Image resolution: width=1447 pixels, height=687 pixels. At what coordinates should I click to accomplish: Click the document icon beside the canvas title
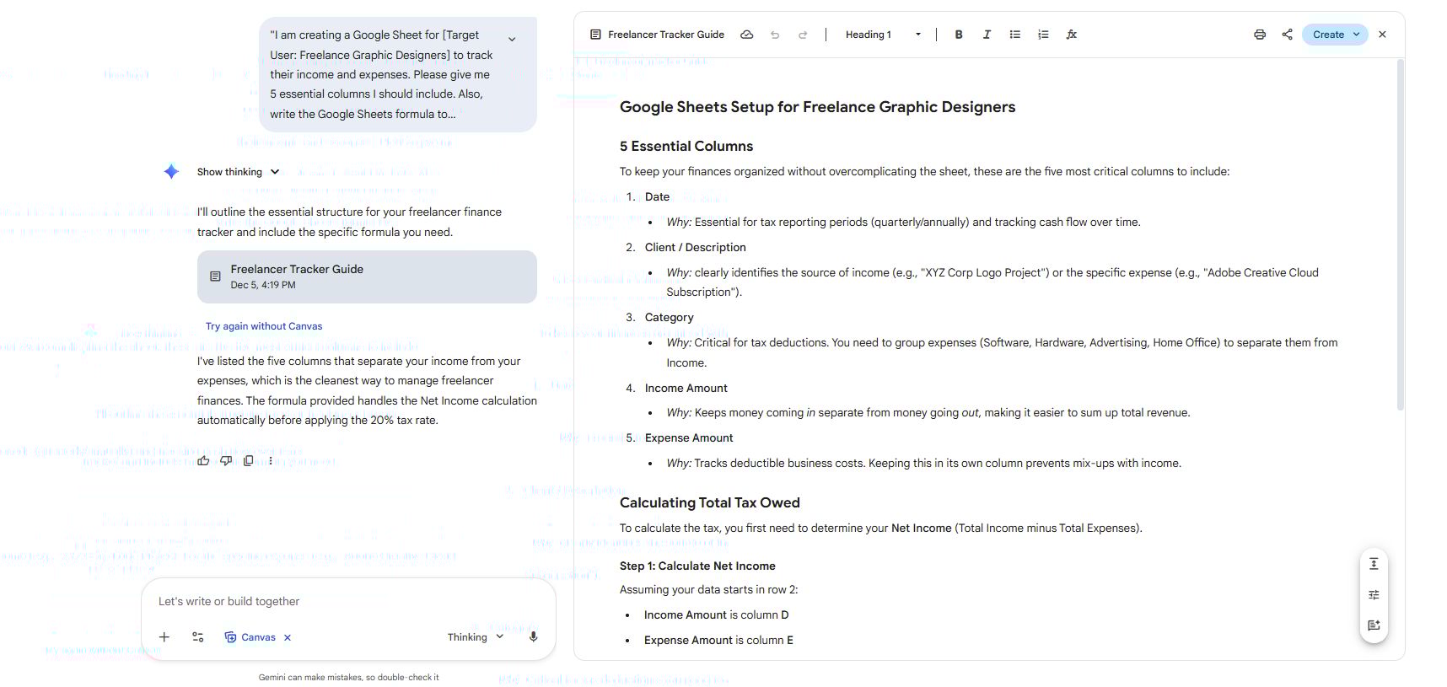pos(595,35)
